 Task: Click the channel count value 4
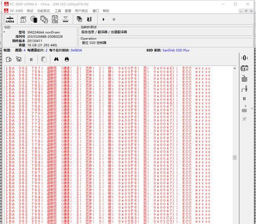click(x=25, y=50)
